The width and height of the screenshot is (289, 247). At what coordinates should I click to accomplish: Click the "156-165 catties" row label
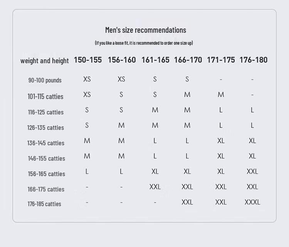[x=46, y=174]
